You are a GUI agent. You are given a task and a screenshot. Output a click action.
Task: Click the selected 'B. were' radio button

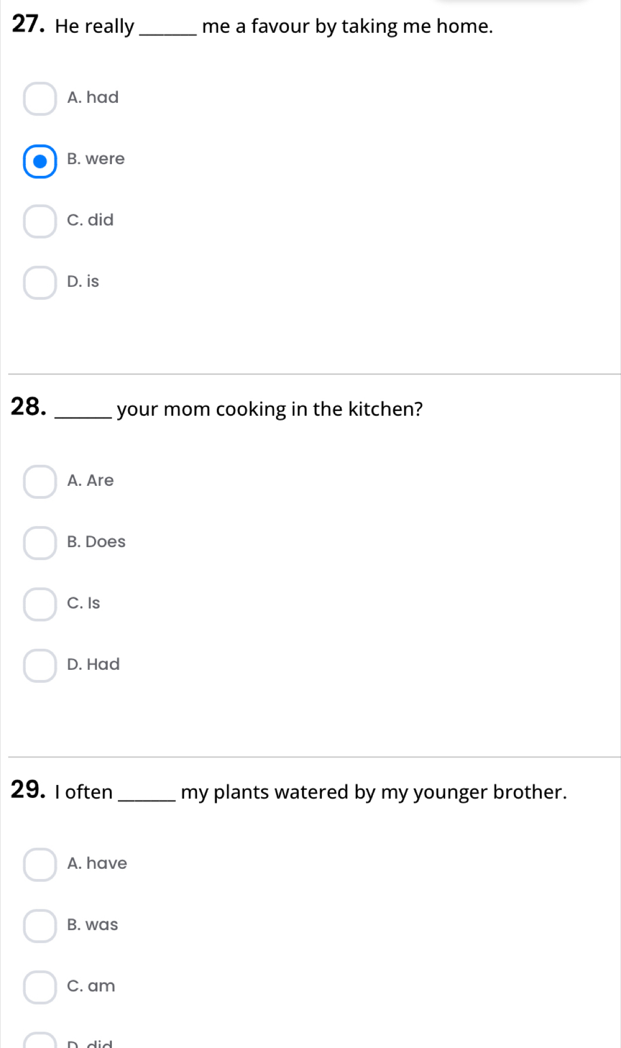pos(40,161)
